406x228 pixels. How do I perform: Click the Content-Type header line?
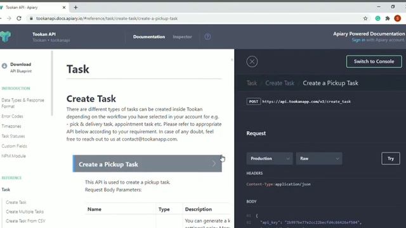coord(278,184)
